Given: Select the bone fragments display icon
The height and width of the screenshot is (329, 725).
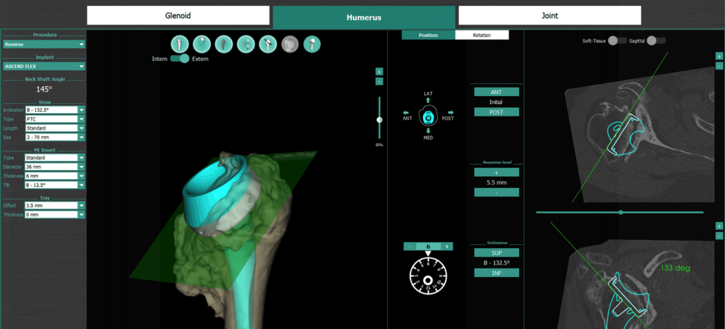Looking at the screenshot, I should [x=246, y=45].
